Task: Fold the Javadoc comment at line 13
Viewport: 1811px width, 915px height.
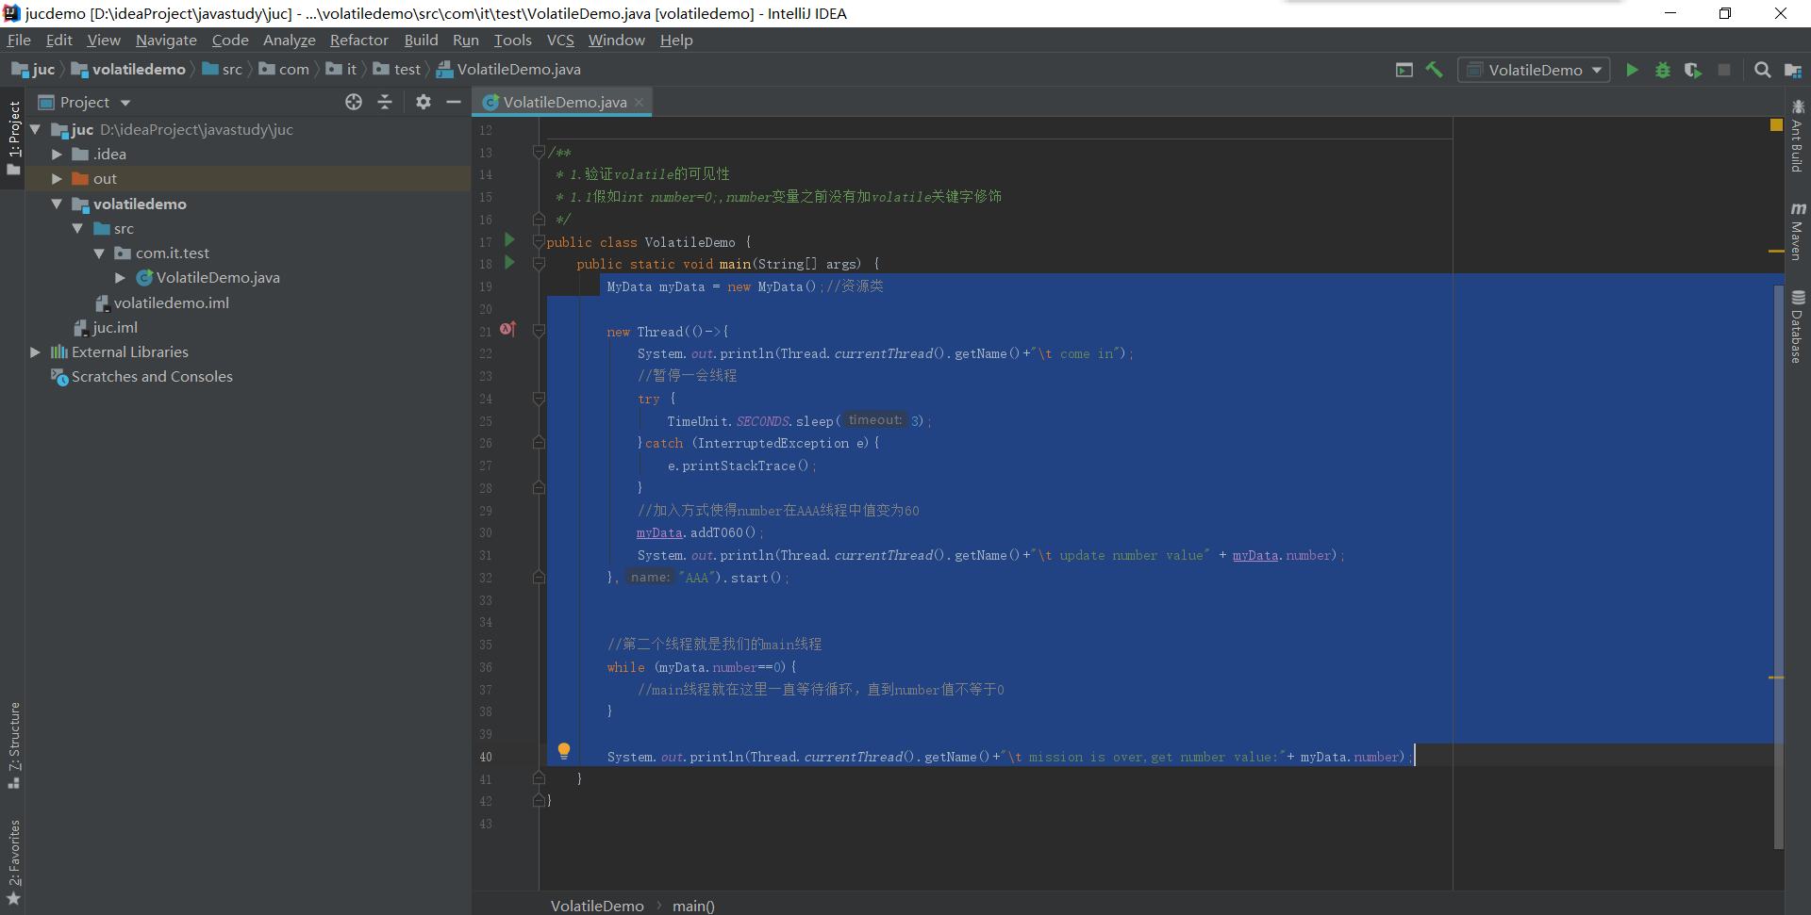Action: click(539, 152)
